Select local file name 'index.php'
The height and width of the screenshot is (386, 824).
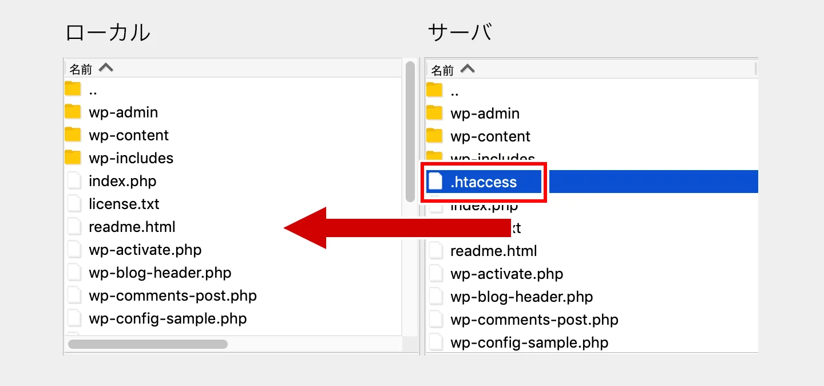click(x=122, y=181)
